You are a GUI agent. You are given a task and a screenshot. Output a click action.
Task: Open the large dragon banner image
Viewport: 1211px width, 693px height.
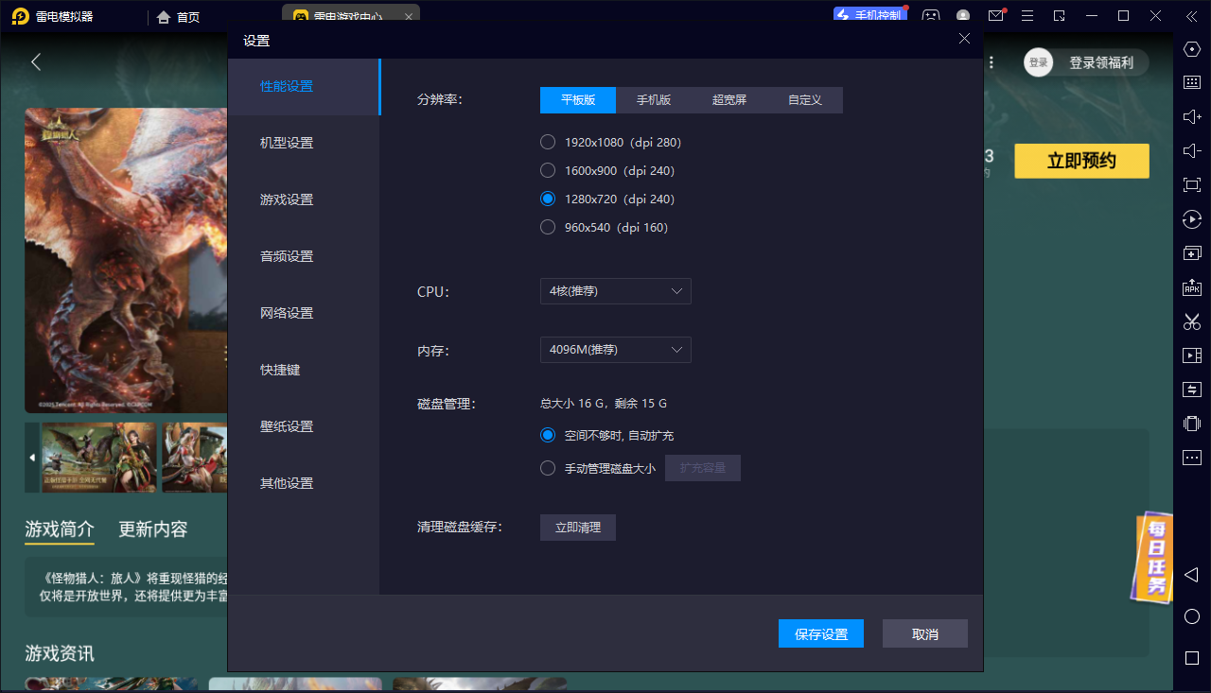click(x=126, y=261)
